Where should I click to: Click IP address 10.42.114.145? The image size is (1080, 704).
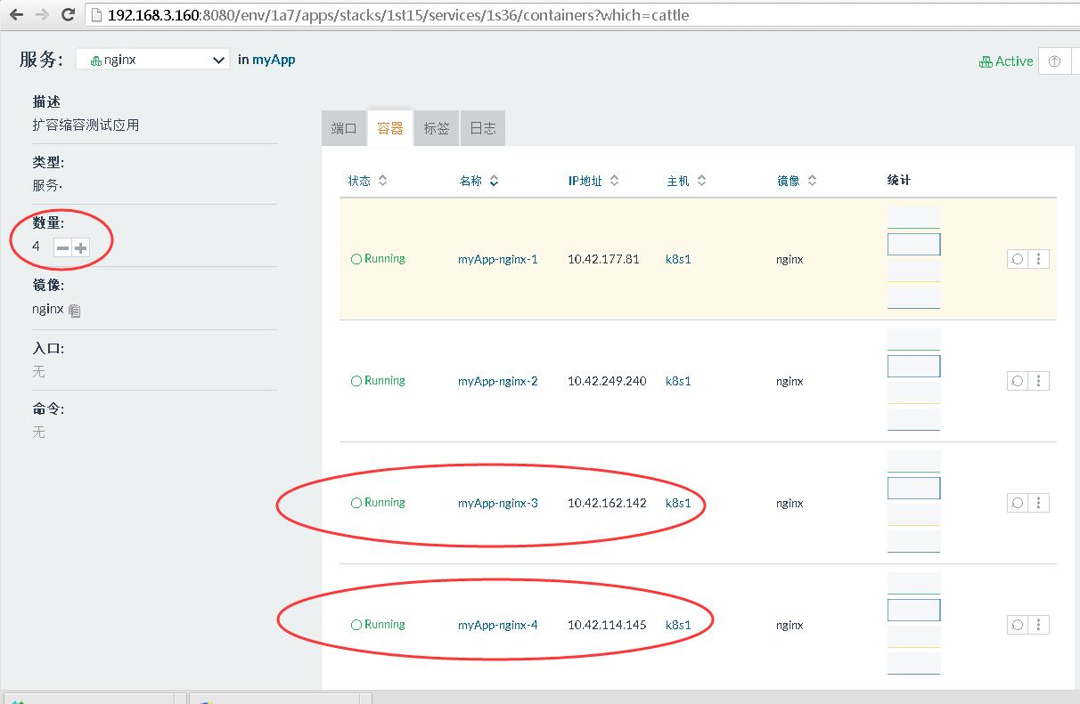coord(607,625)
